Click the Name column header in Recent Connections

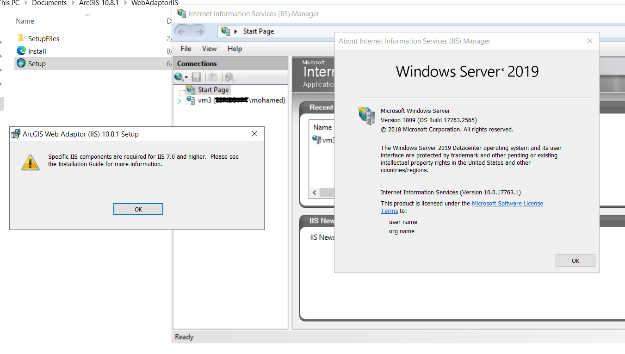pos(322,127)
